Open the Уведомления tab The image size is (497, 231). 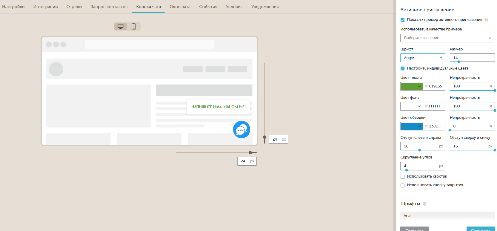click(x=265, y=7)
